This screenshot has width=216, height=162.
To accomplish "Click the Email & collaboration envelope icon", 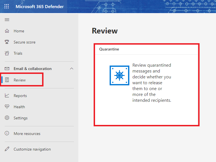I will [7, 69].
